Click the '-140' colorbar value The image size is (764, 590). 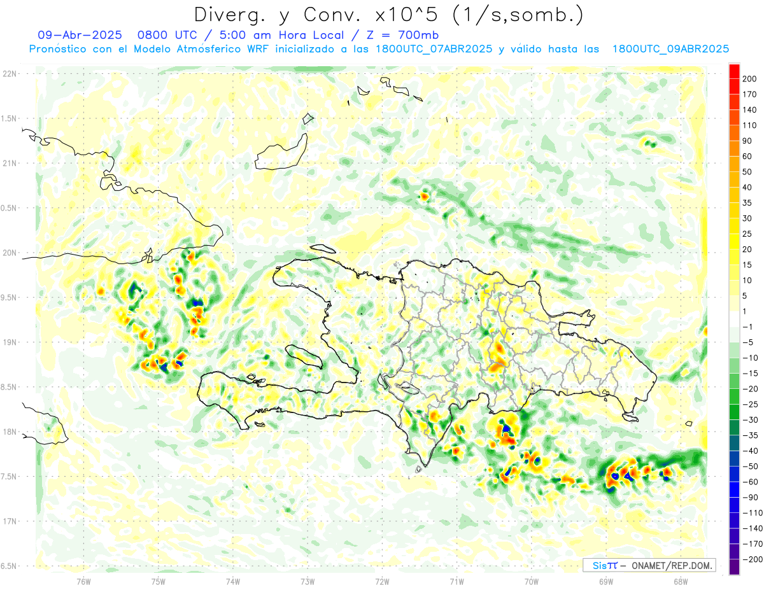point(752,528)
